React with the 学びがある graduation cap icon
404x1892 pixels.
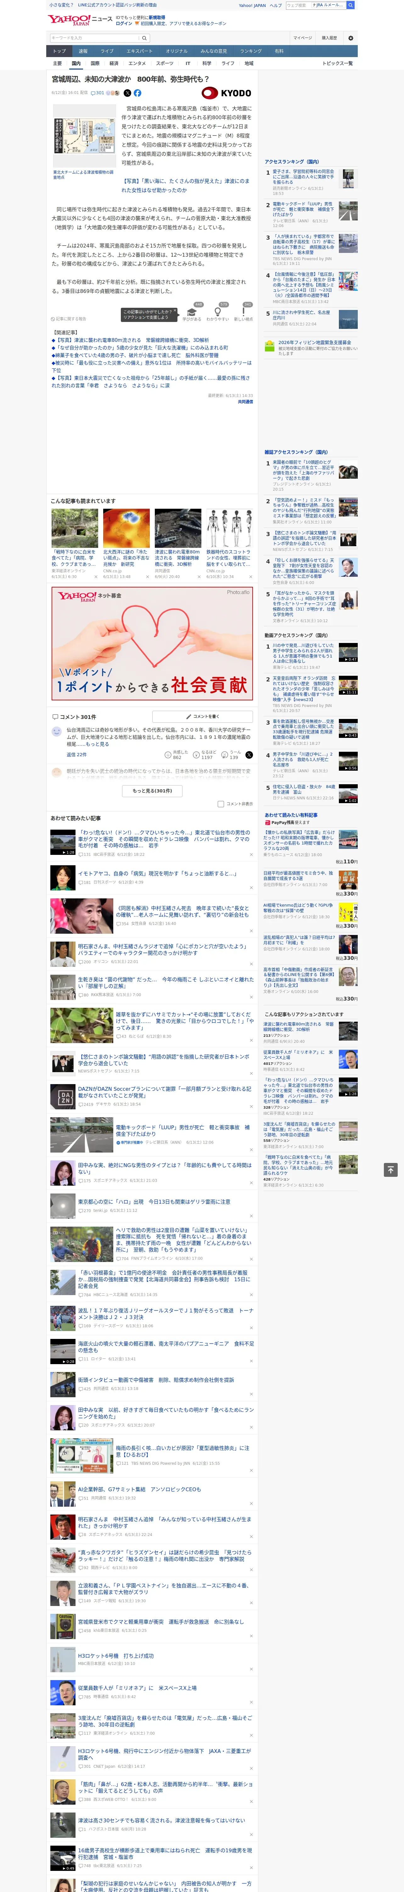(192, 312)
